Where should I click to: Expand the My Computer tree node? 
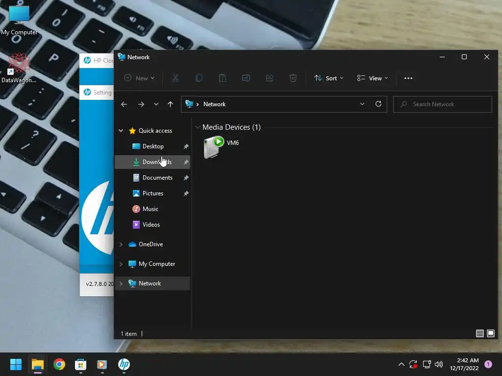(121, 264)
